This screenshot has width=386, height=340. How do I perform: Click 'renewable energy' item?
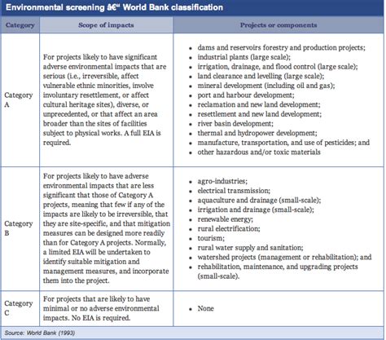pos(225,219)
